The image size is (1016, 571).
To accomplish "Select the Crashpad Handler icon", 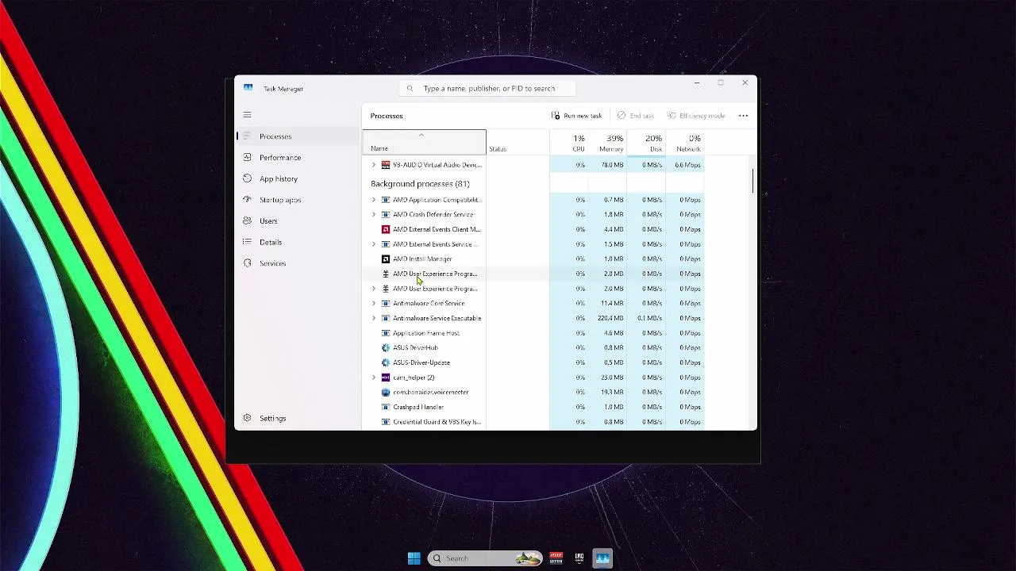I will pos(386,407).
